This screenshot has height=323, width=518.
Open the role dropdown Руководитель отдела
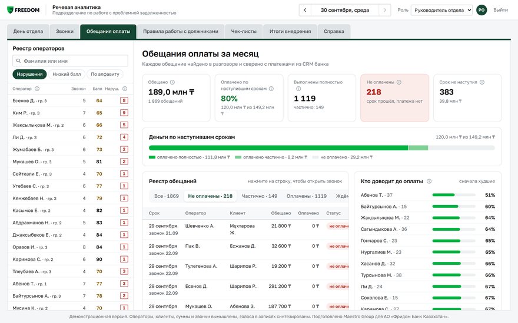[x=441, y=10]
